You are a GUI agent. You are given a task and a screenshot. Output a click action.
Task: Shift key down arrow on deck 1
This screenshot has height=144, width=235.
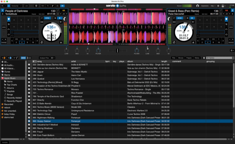point(61,14)
